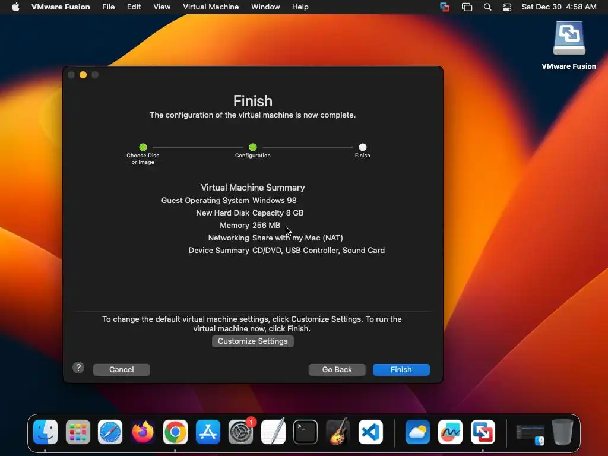Open the minimized window thumbnail in Dock

[530, 433]
